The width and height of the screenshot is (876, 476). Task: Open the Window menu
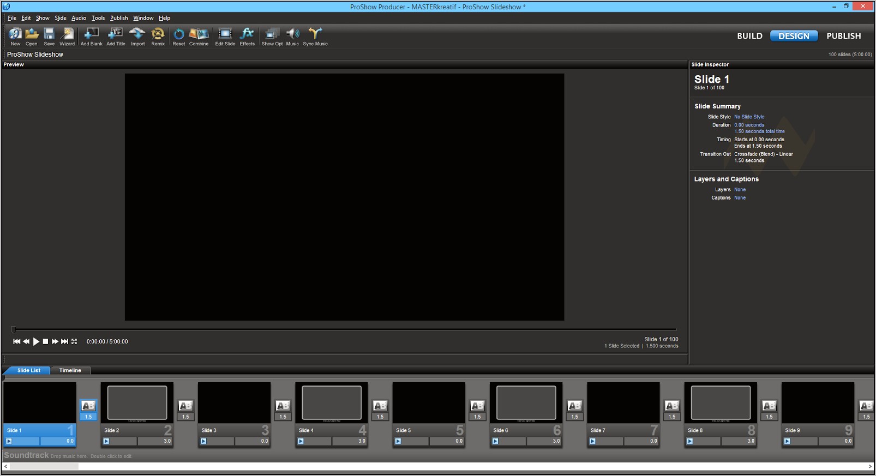[x=143, y=18]
